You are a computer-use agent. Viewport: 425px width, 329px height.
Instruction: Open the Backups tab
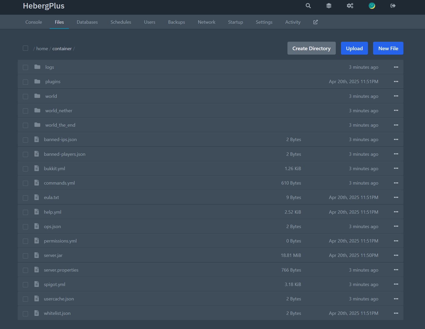pos(176,22)
